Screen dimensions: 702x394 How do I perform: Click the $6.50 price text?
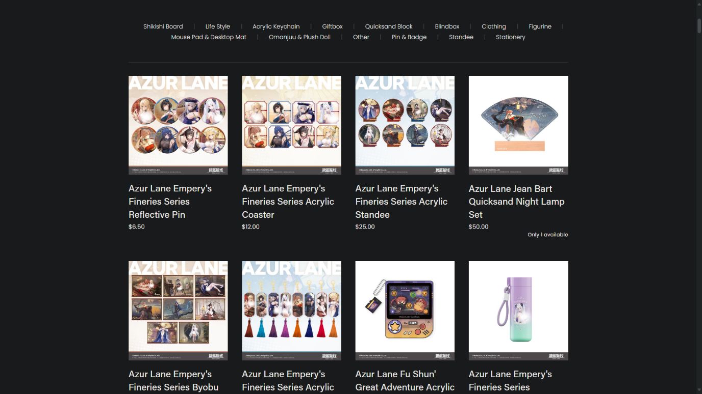(137, 227)
